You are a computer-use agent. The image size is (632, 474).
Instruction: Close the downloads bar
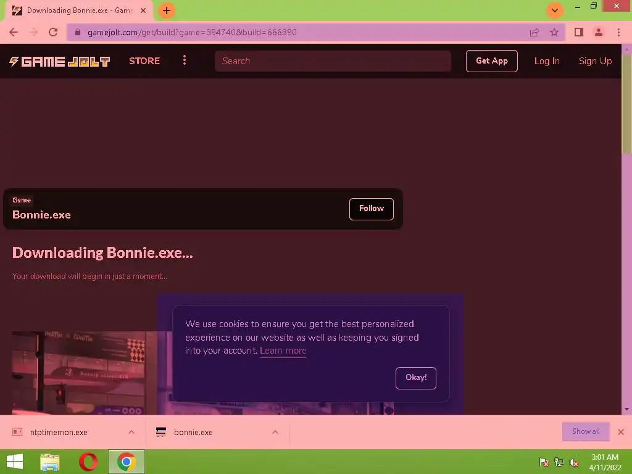[621, 432]
